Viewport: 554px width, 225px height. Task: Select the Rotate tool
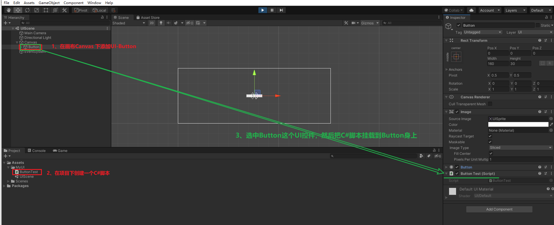(x=27, y=10)
